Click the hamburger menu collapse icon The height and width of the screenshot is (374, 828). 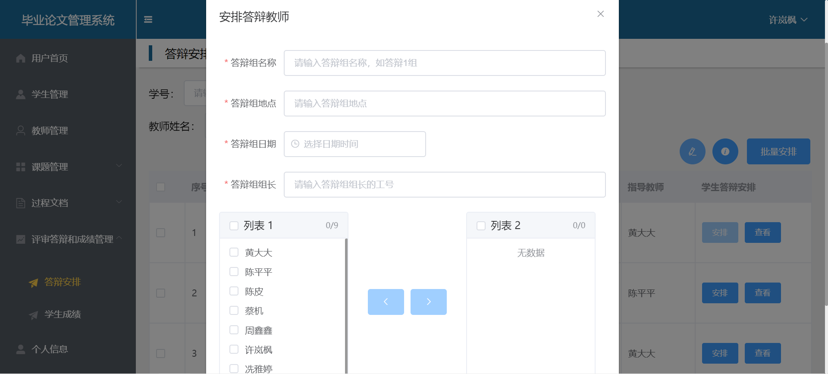pos(148,19)
